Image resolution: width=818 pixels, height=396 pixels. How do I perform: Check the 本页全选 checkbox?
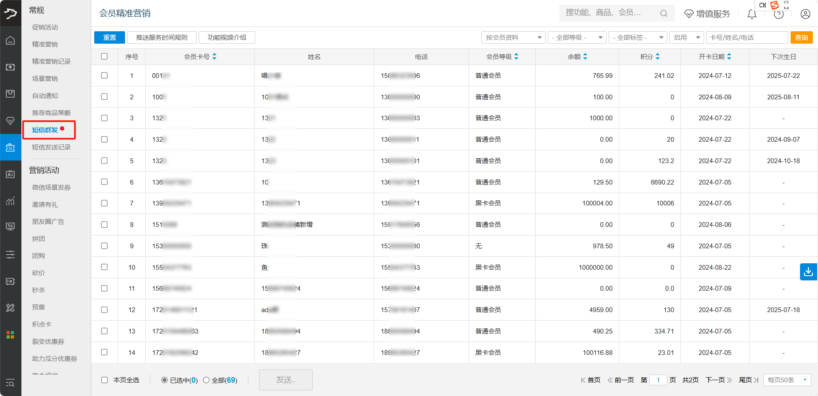click(x=104, y=380)
